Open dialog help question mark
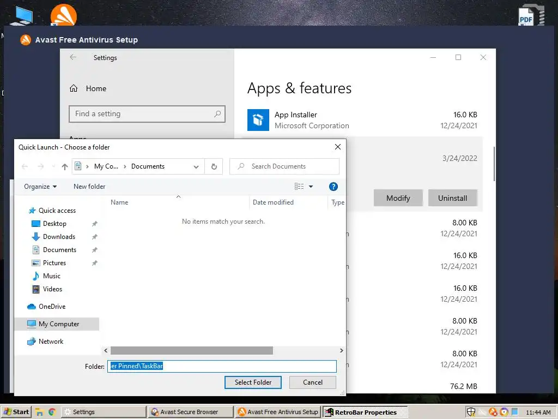Image resolution: width=558 pixels, height=419 pixels. [x=333, y=187]
